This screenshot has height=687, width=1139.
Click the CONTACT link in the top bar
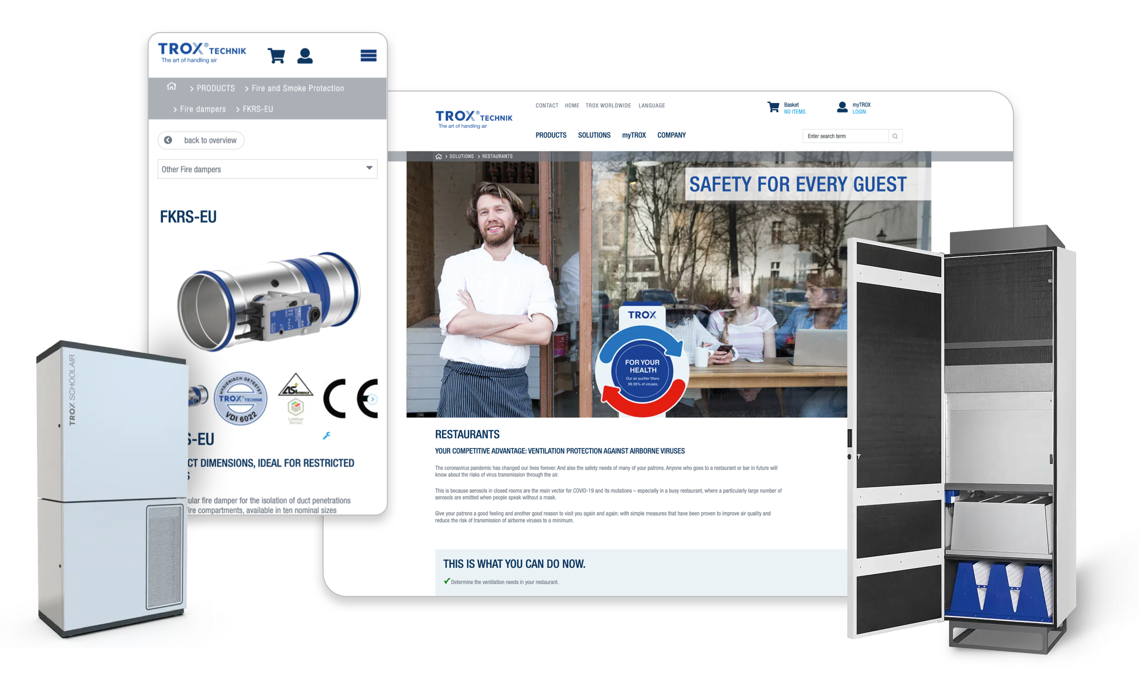click(547, 106)
